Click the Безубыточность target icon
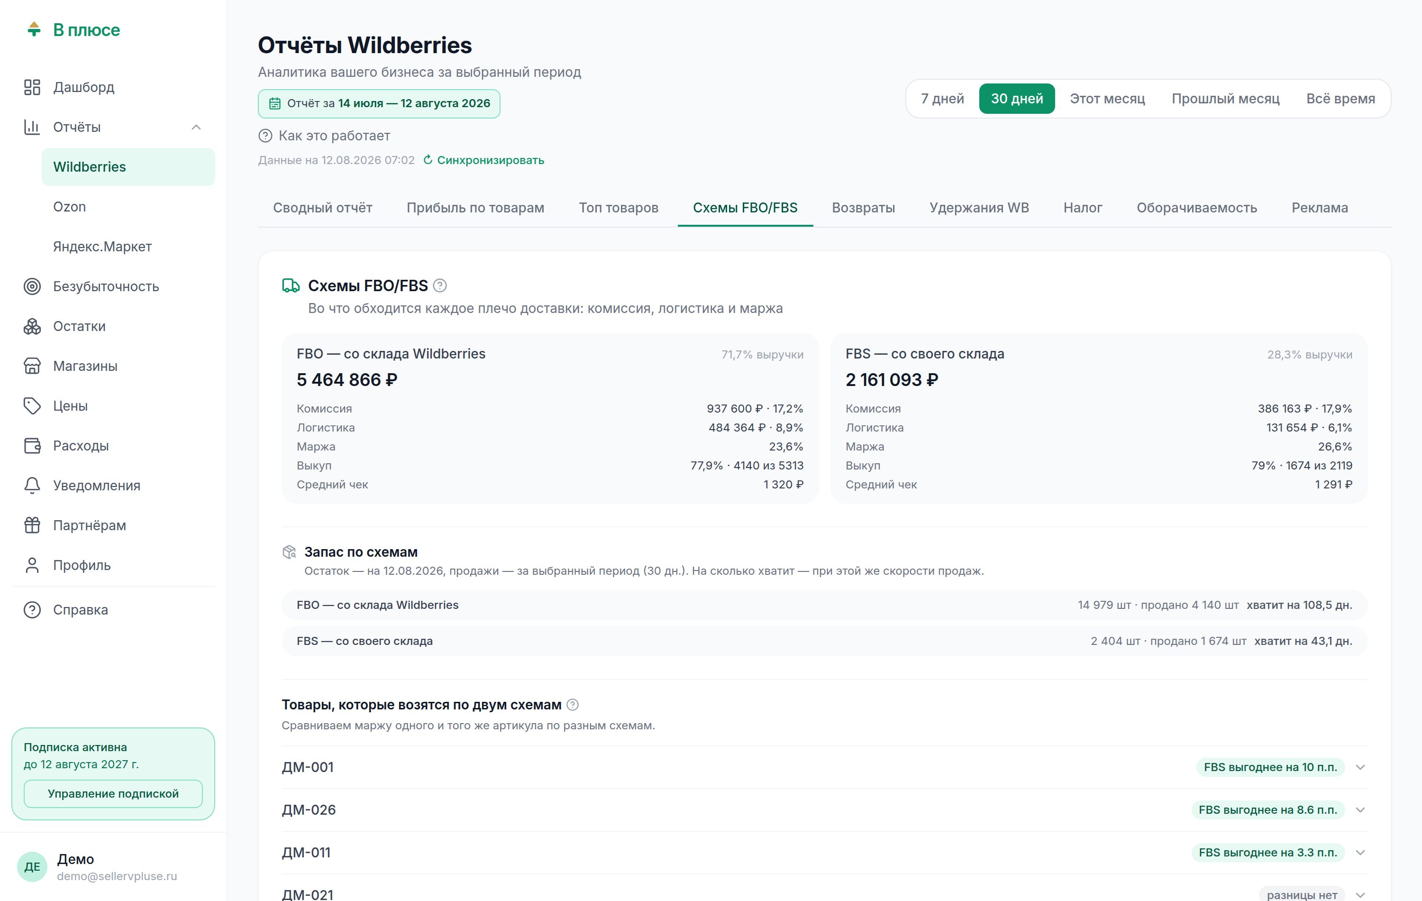 pyautogui.click(x=32, y=286)
